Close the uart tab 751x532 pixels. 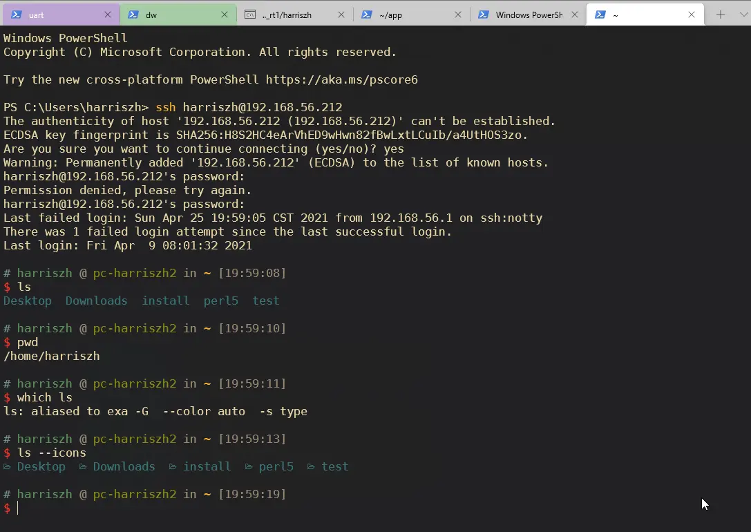point(108,15)
